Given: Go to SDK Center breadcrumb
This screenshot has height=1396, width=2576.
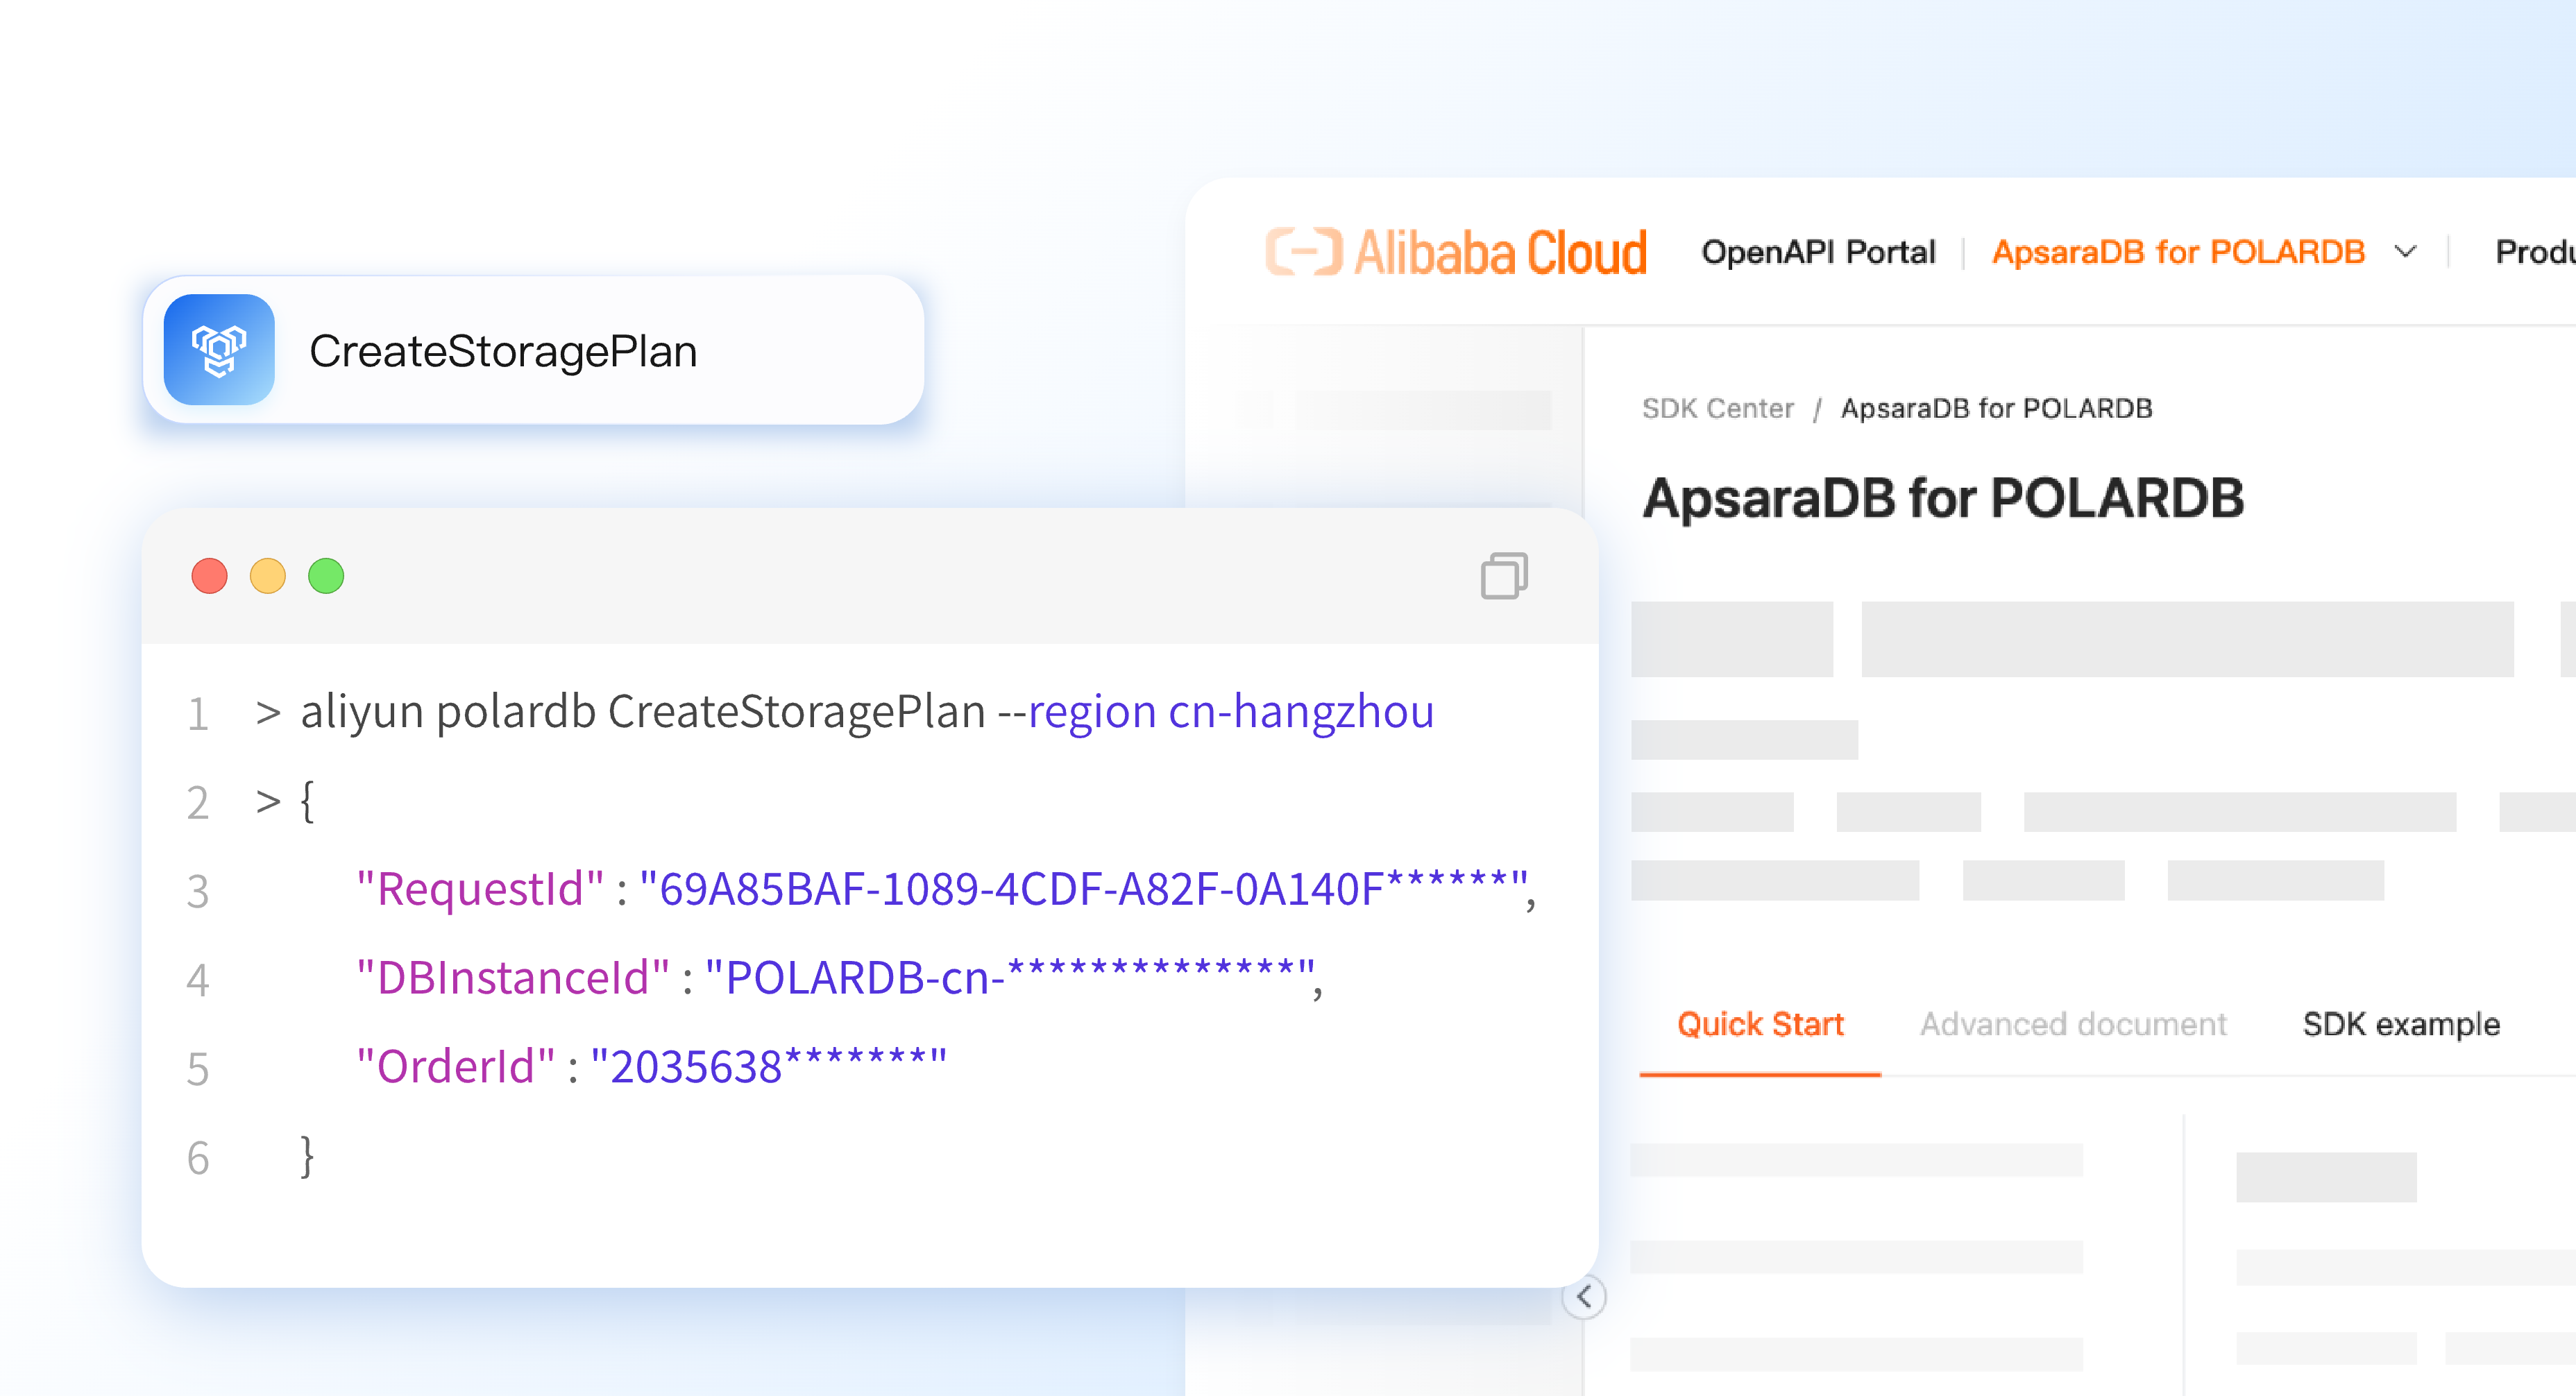Looking at the screenshot, I should tap(1718, 408).
